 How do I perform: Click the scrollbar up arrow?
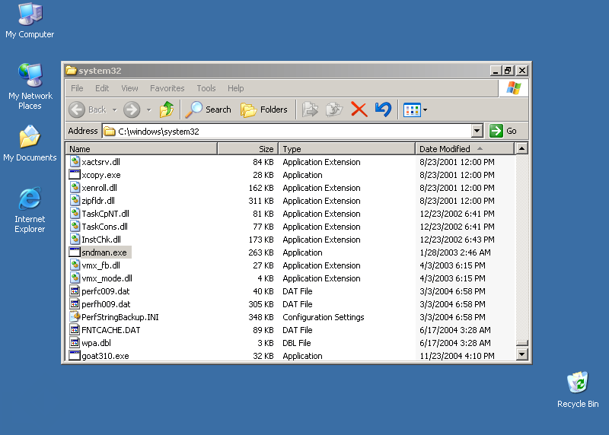(522, 148)
